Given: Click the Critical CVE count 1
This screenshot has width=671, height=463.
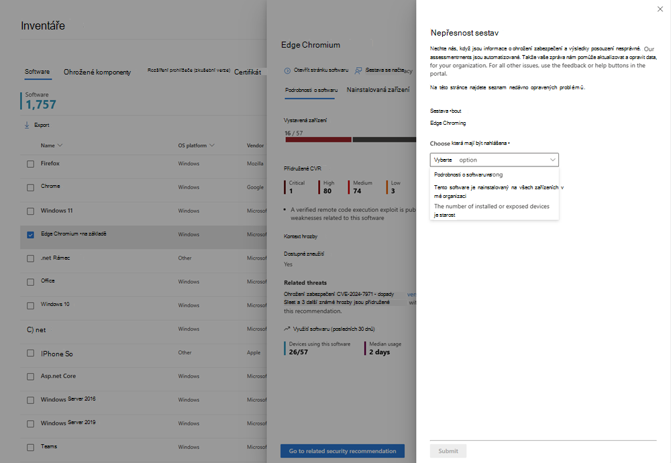Looking at the screenshot, I should [291, 191].
